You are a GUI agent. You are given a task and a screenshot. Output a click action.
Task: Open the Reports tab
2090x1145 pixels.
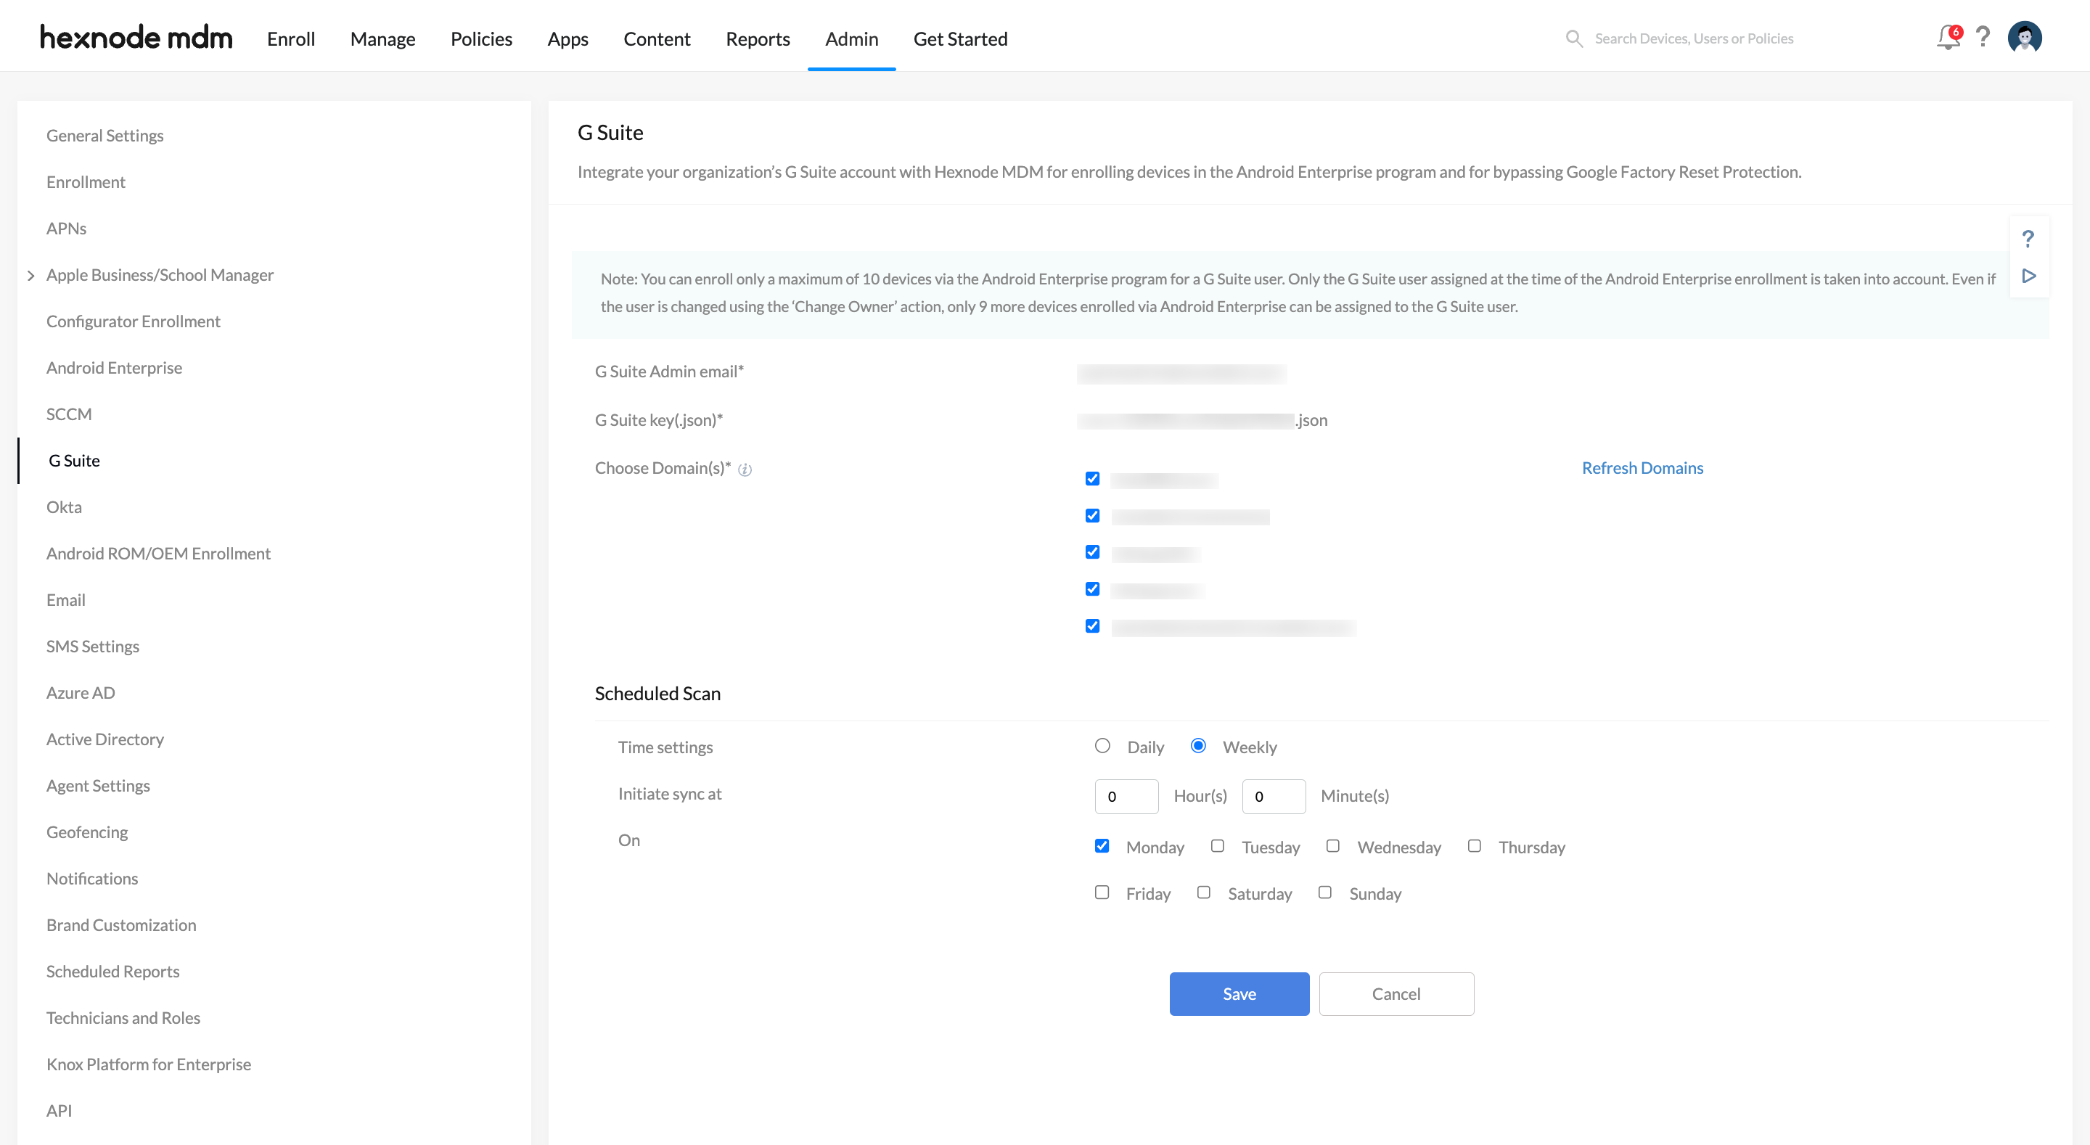(758, 38)
